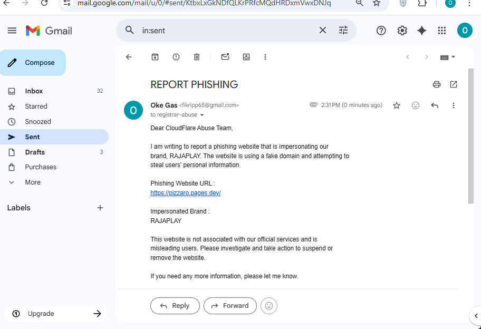Open the input tools keyboard dropdown
This screenshot has height=329, width=481.
coord(448,57)
